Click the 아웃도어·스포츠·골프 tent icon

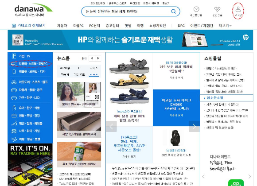[14, 82]
